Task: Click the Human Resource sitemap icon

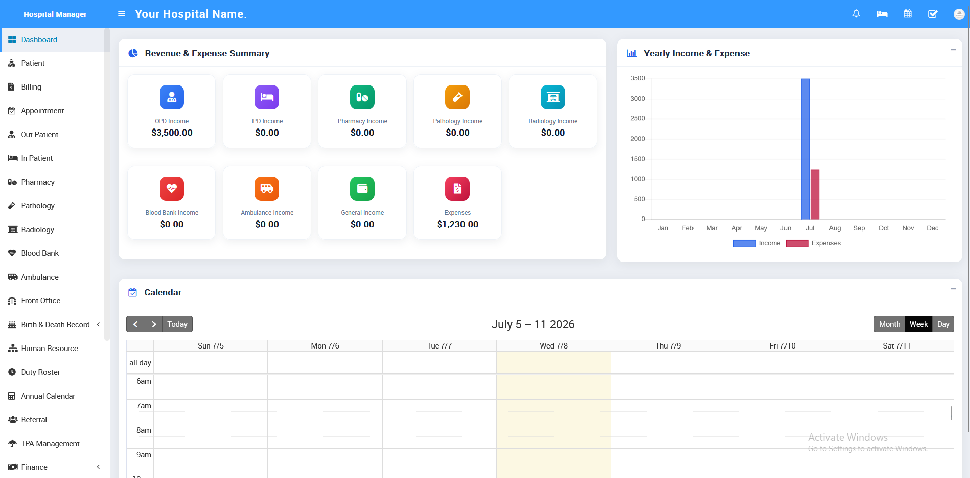Action: click(x=13, y=349)
